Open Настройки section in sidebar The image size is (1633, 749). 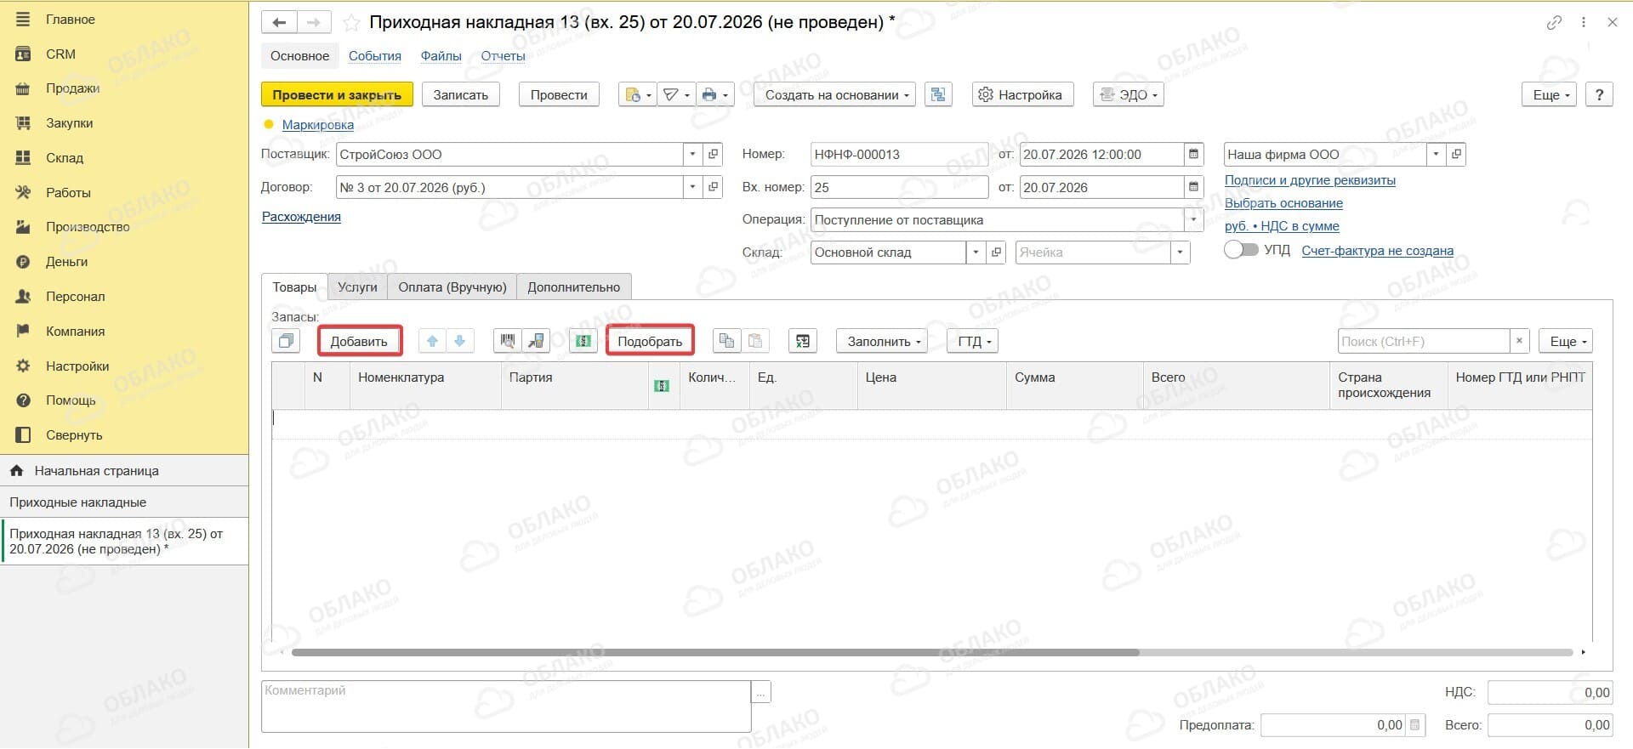[77, 366]
